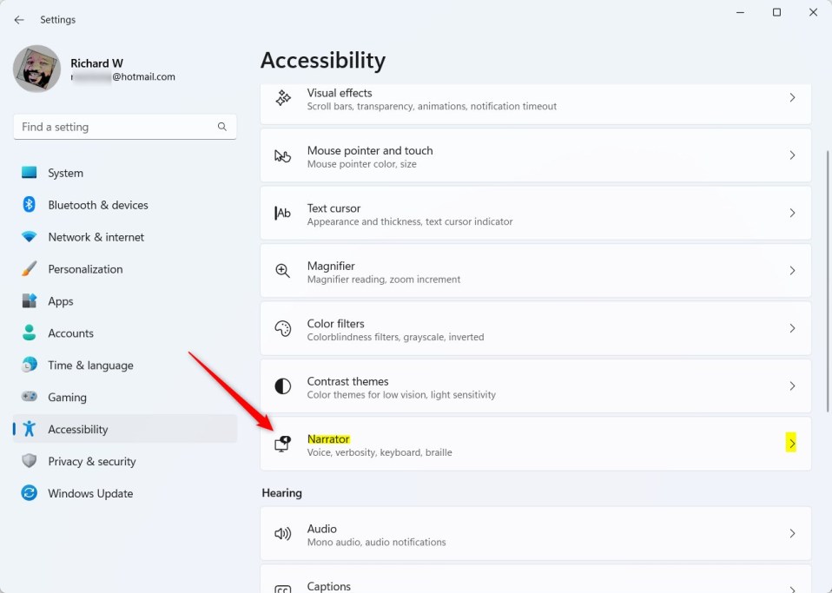Go to Bluetooth & devices

(125, 205)
